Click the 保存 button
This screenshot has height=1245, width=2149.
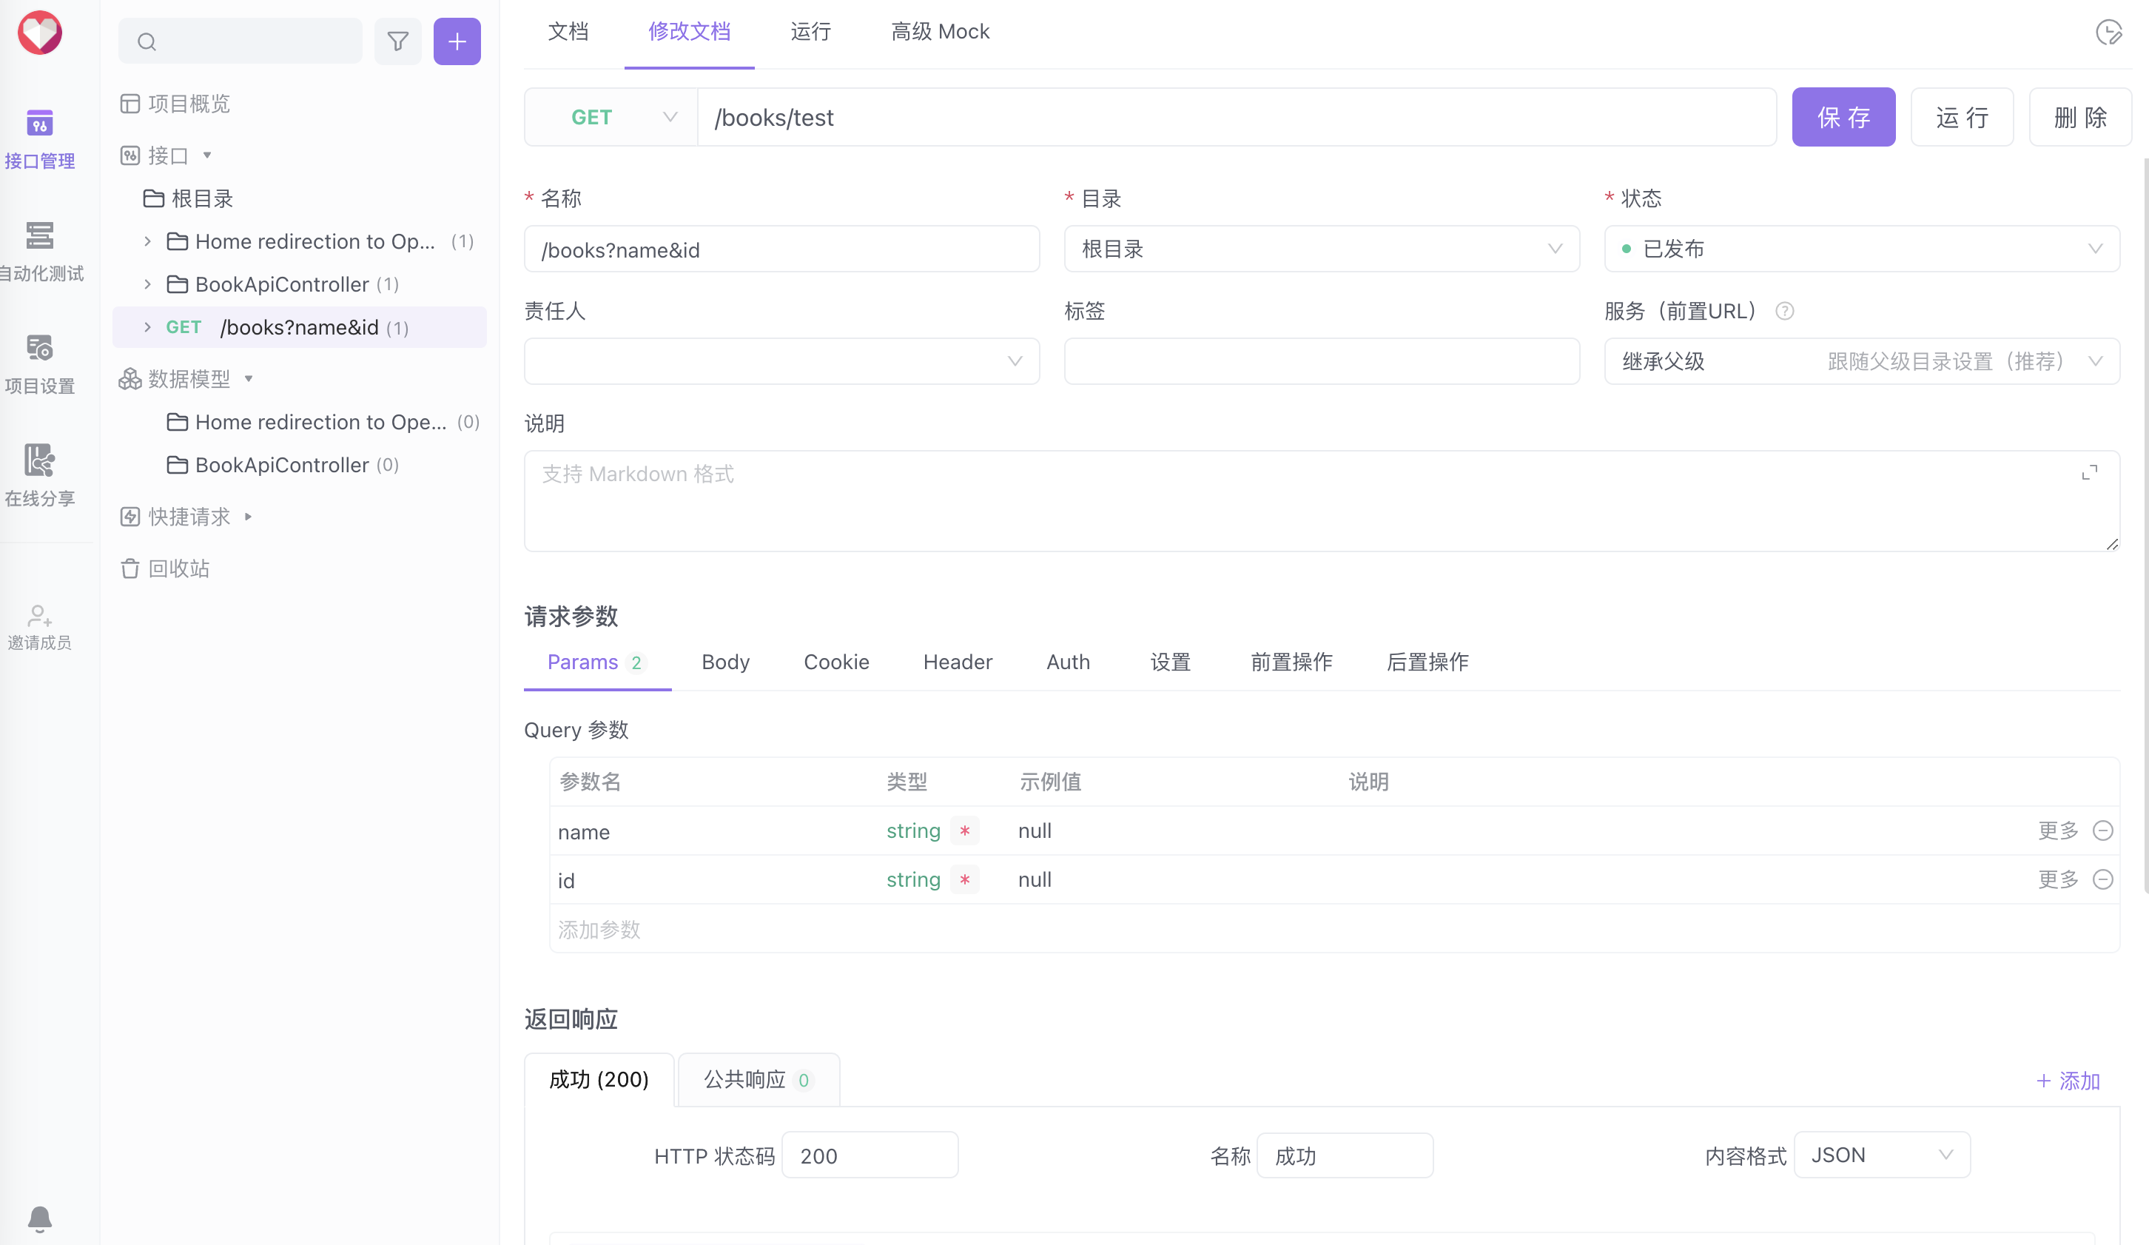[1843, 117]
